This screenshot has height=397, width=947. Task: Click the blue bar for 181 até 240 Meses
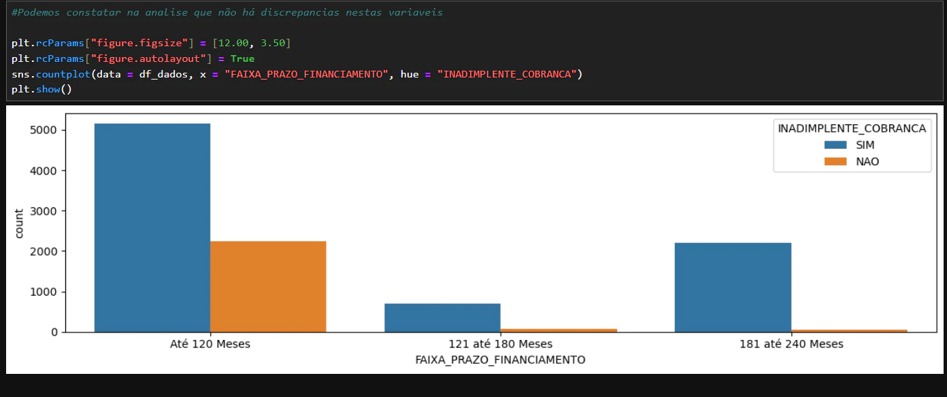(733, 288)
